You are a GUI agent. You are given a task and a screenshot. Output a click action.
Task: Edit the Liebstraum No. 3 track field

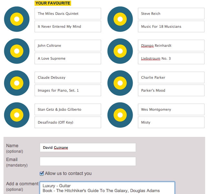pos(171,58)
